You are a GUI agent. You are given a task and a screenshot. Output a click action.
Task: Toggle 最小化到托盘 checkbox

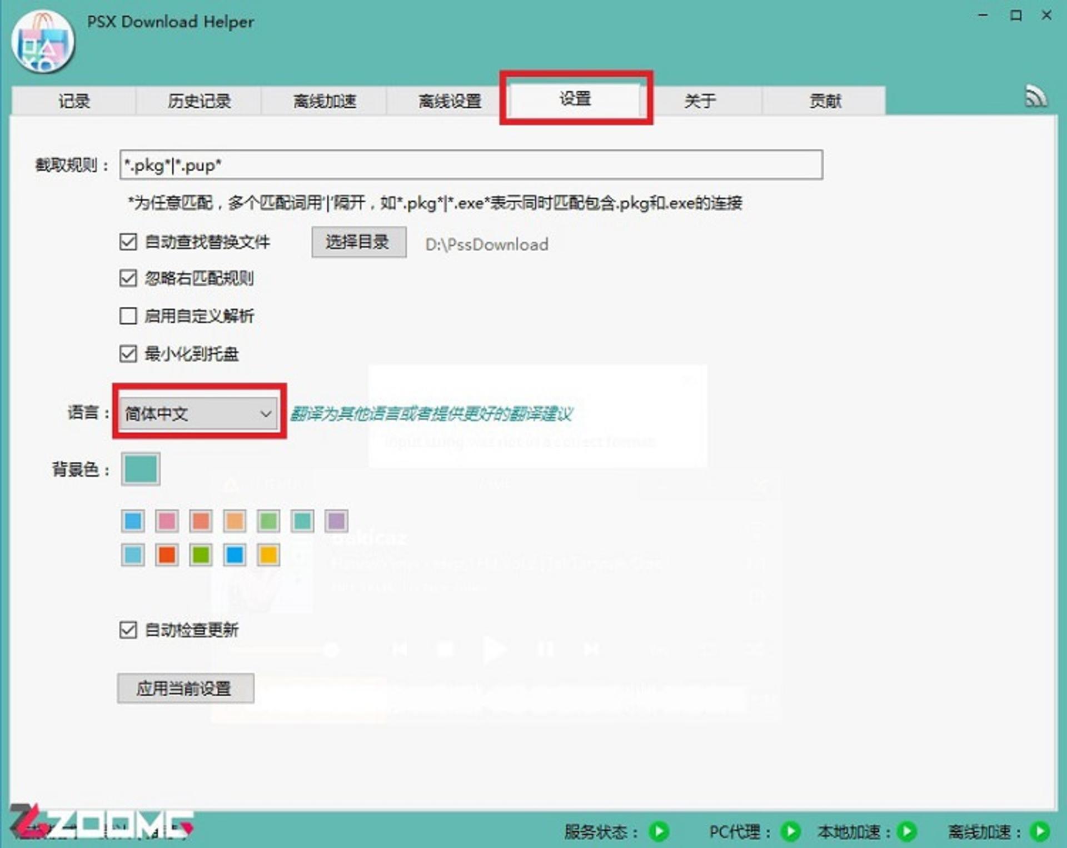pos(128,353)
